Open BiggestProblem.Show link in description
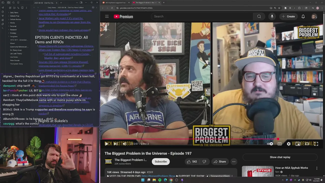 click(158, 176)
